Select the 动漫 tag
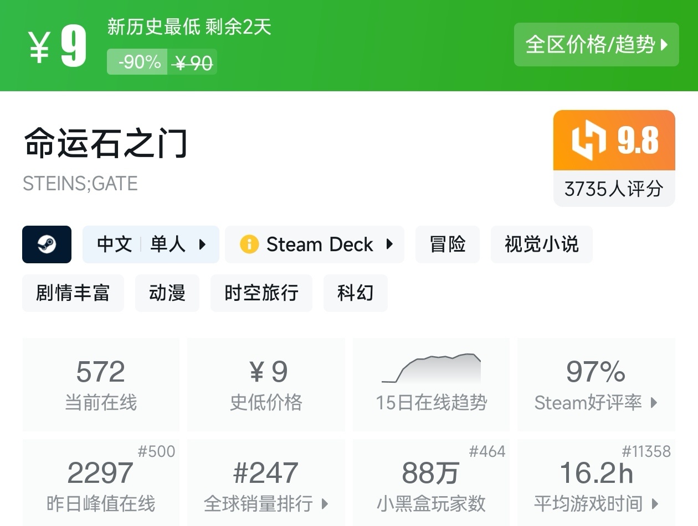Viewport: 698px width, 526px height. tap(167, 293)
